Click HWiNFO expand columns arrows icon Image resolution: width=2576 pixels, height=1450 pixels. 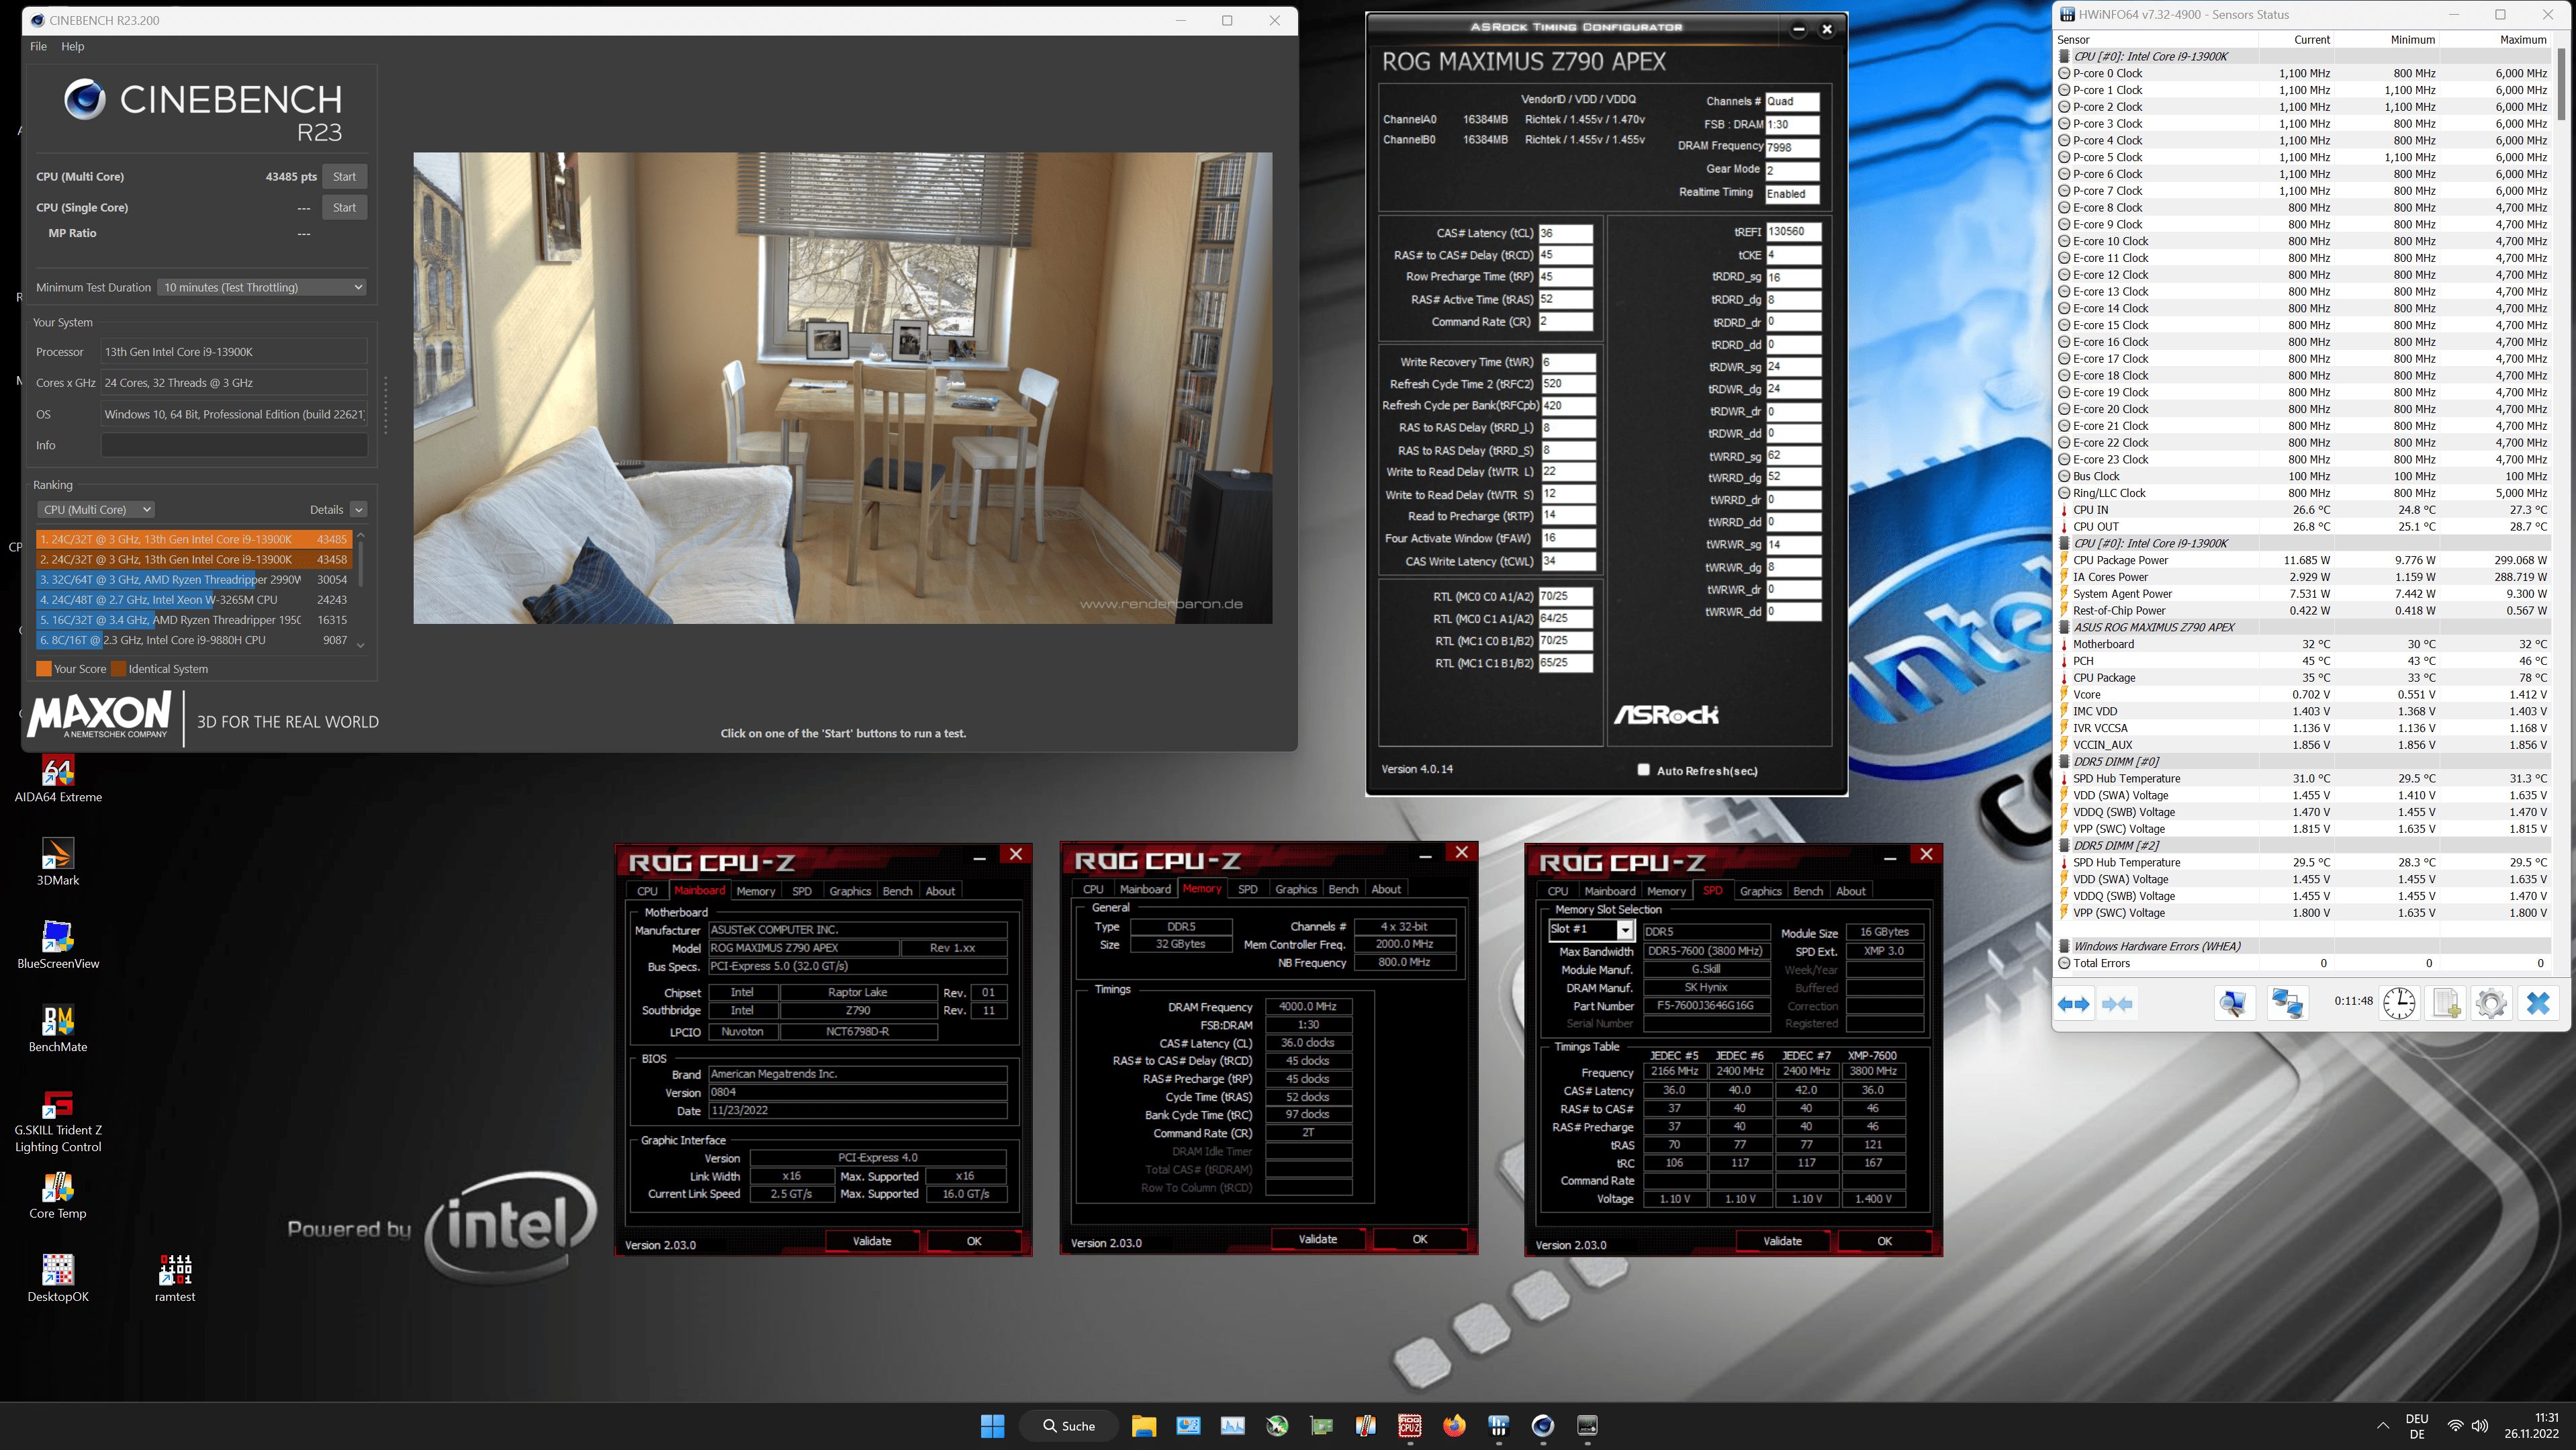tap(2073, 1003)
